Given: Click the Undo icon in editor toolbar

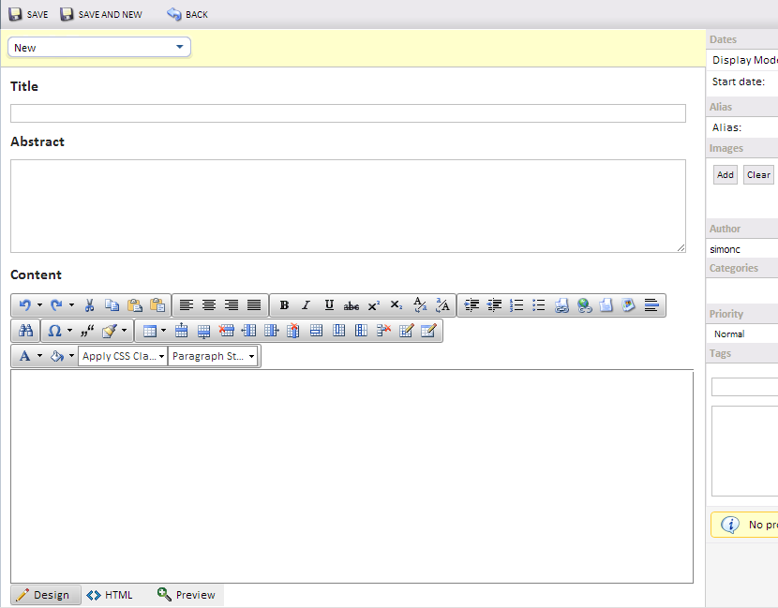Looking at the screenshot, I should [25, 305].
